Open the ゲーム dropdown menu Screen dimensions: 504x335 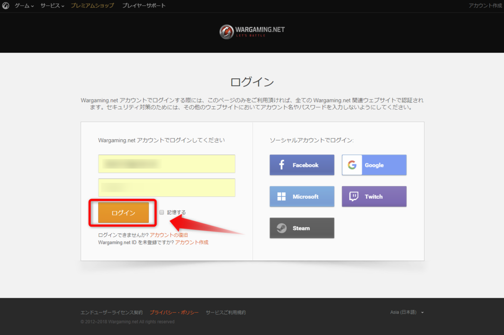pyautogui.click(x=24, y=5)
